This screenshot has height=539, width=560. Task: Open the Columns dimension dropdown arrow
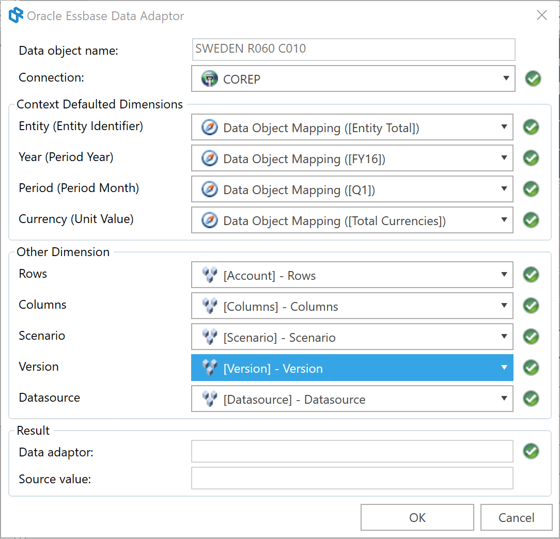coord(504,305)
